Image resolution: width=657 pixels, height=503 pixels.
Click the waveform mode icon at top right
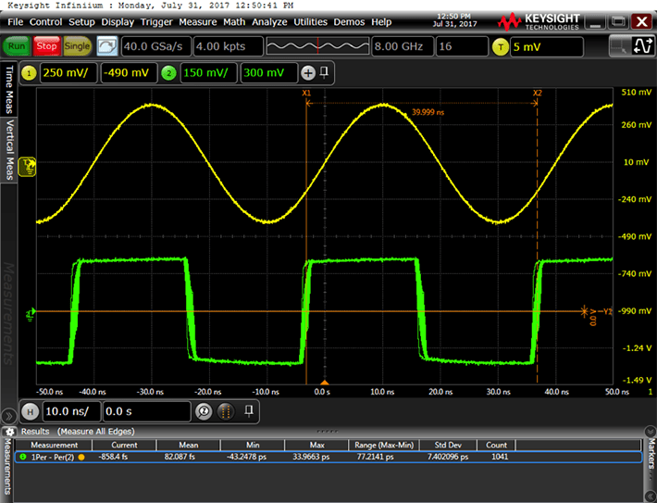(x=638, y=46)
